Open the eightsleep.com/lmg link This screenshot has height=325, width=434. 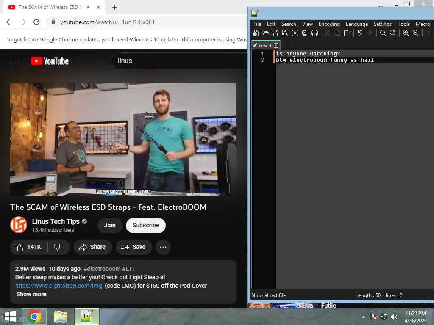(58, 286)
